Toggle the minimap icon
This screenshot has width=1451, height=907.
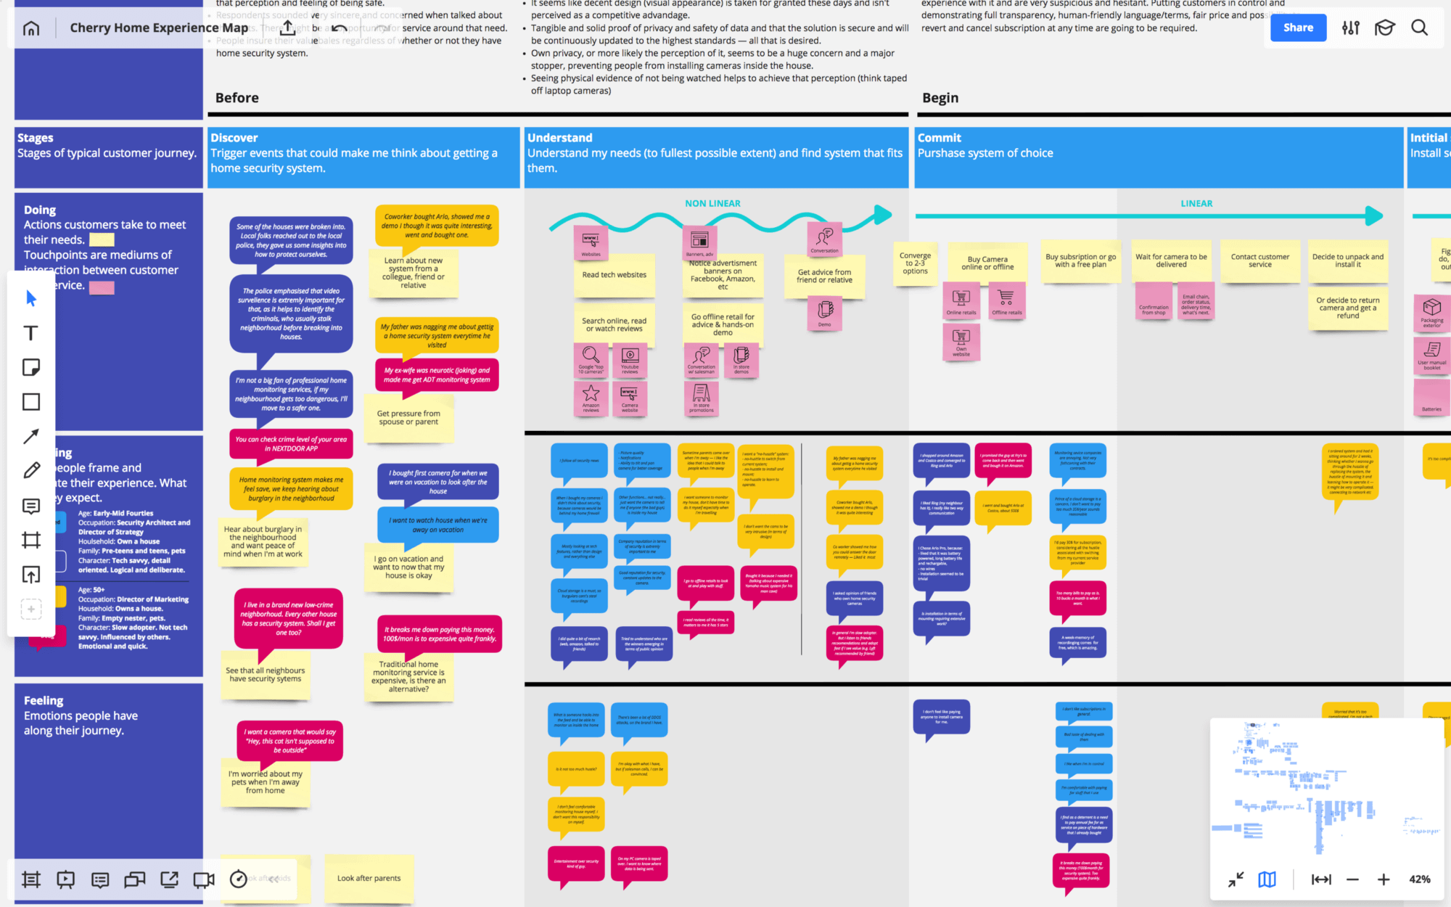pos(1267,879)
